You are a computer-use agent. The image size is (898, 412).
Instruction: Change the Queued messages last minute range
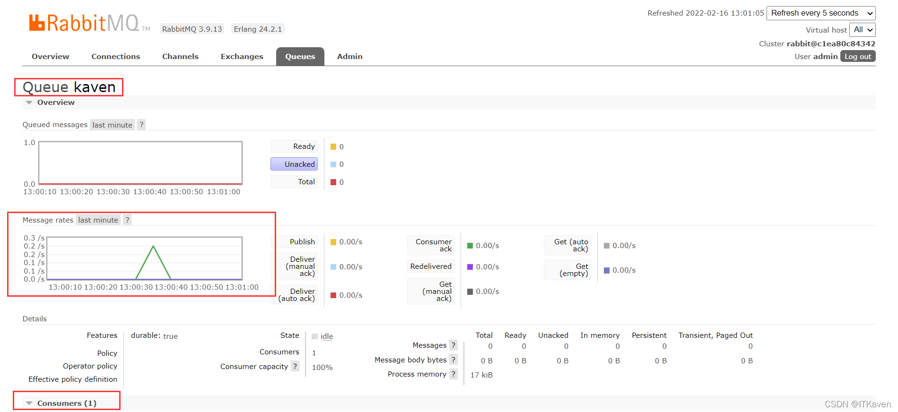pos(112,125)
